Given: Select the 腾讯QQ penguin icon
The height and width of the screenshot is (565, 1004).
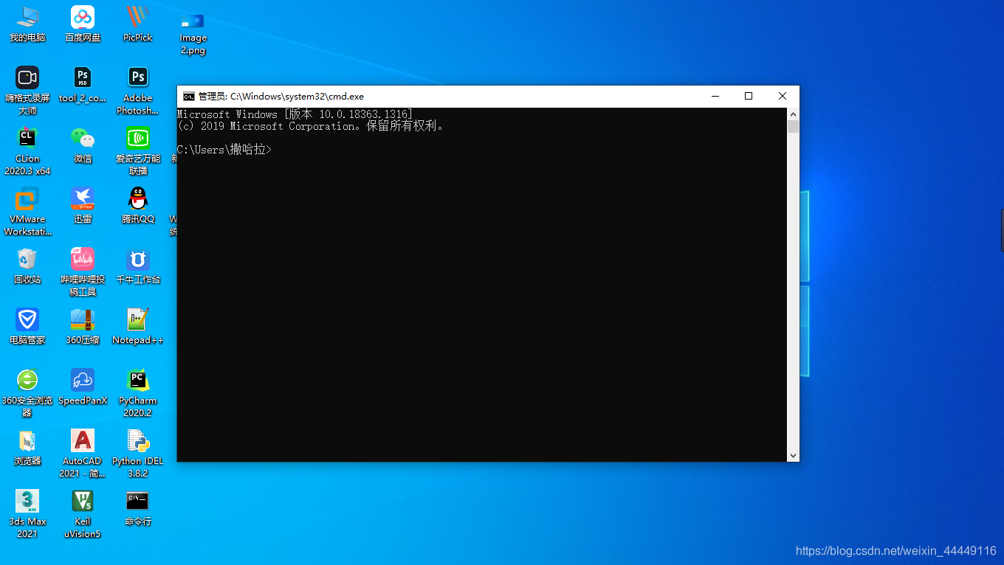Looking at the screenshot, I should click(x=138, y=206).
